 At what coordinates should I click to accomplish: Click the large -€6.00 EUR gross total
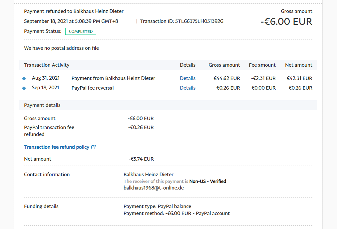[x=286, y=22]
